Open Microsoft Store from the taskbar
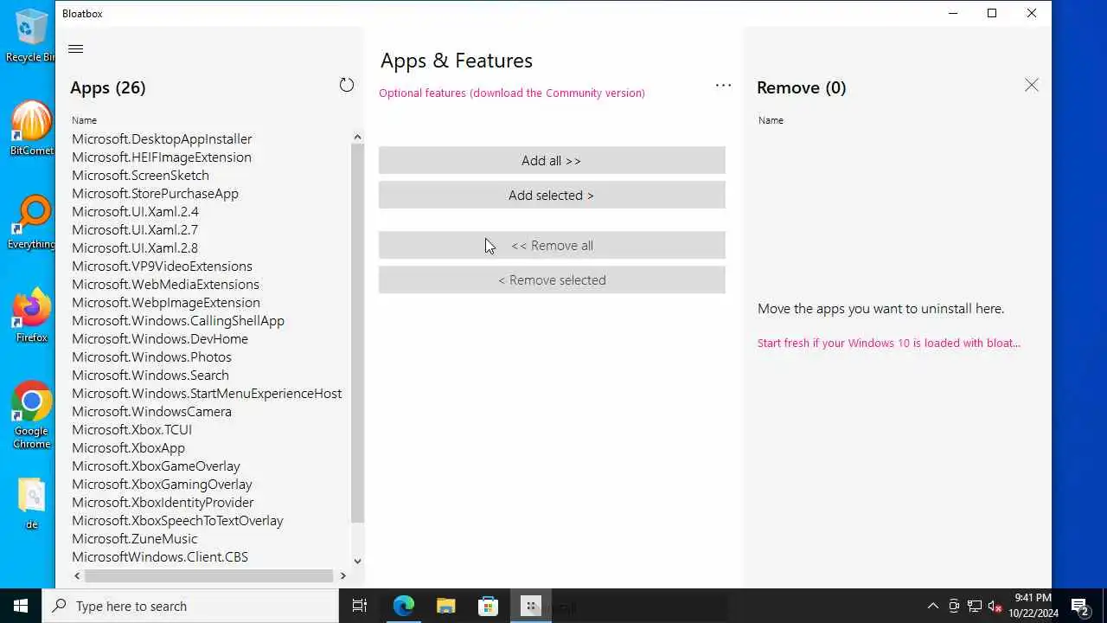The image size is (1107, 623). [488, 606]
